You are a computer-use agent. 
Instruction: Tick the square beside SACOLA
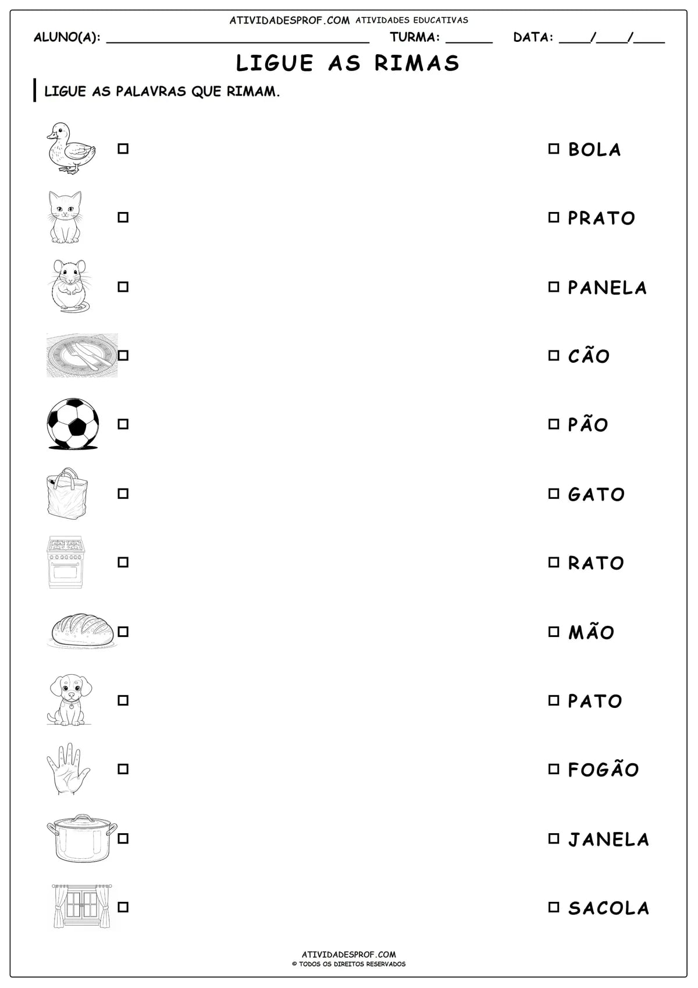click(x=553, y=906)
